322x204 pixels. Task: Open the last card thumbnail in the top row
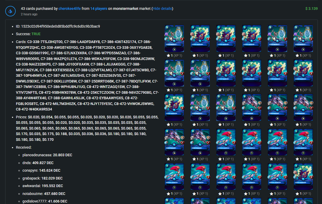pyautogui.click(x=303, y=39)
